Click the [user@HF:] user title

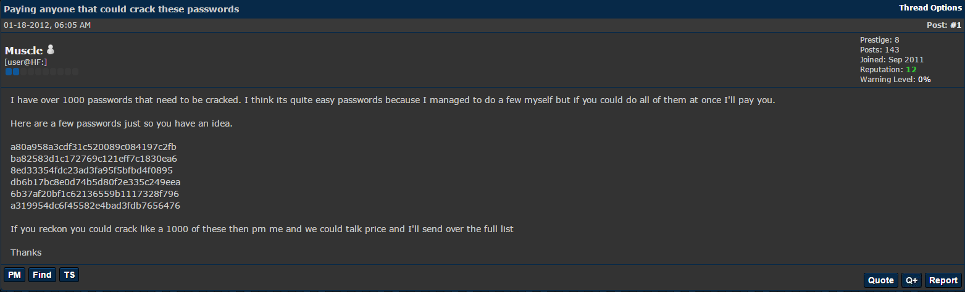(26, 62)
